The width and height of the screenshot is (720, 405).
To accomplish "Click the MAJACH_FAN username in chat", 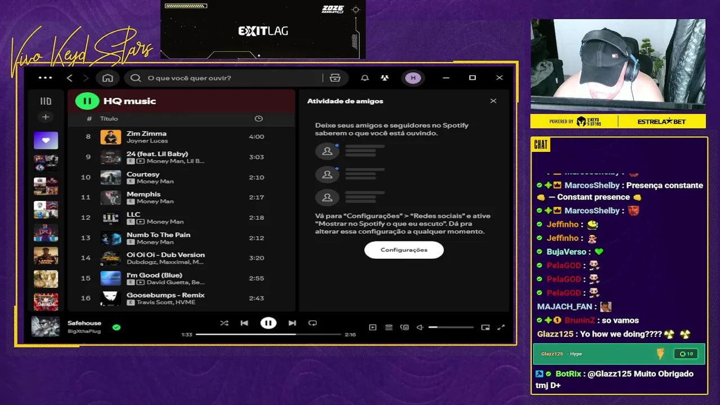I will 565,307.
